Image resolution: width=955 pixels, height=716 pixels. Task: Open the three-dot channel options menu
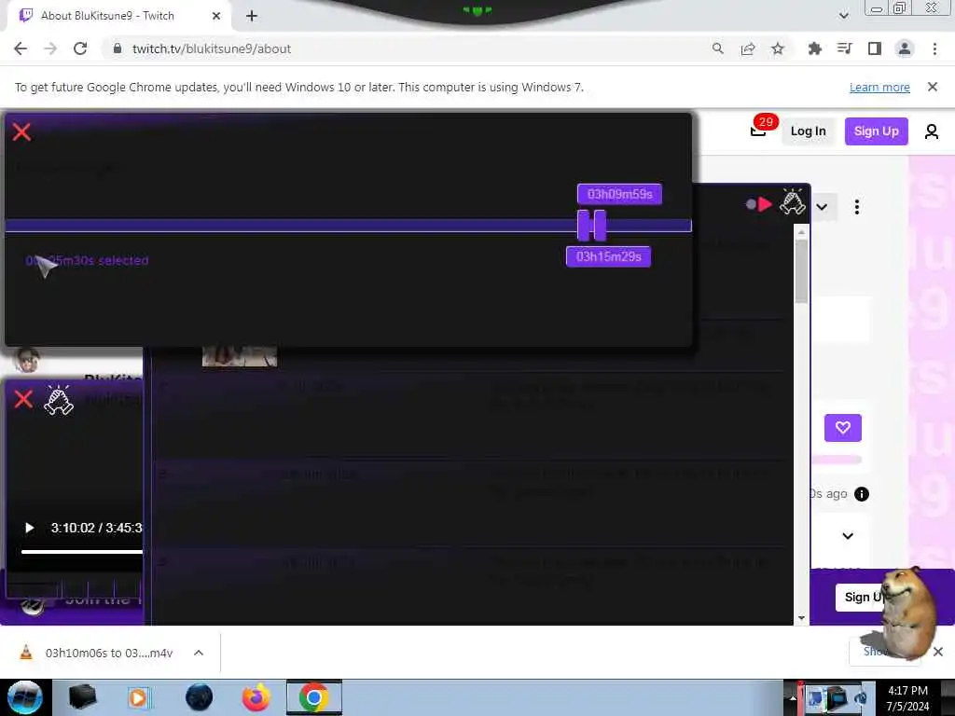(857, 207)
